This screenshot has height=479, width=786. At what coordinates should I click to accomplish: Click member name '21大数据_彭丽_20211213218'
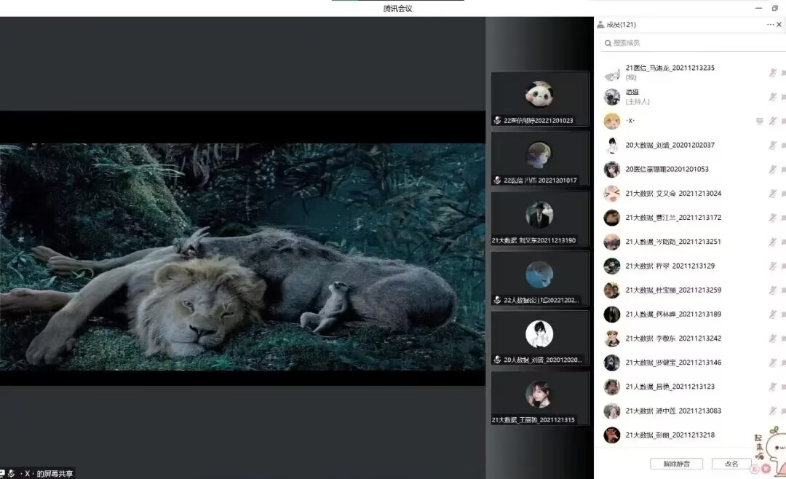tap(670, 435)
